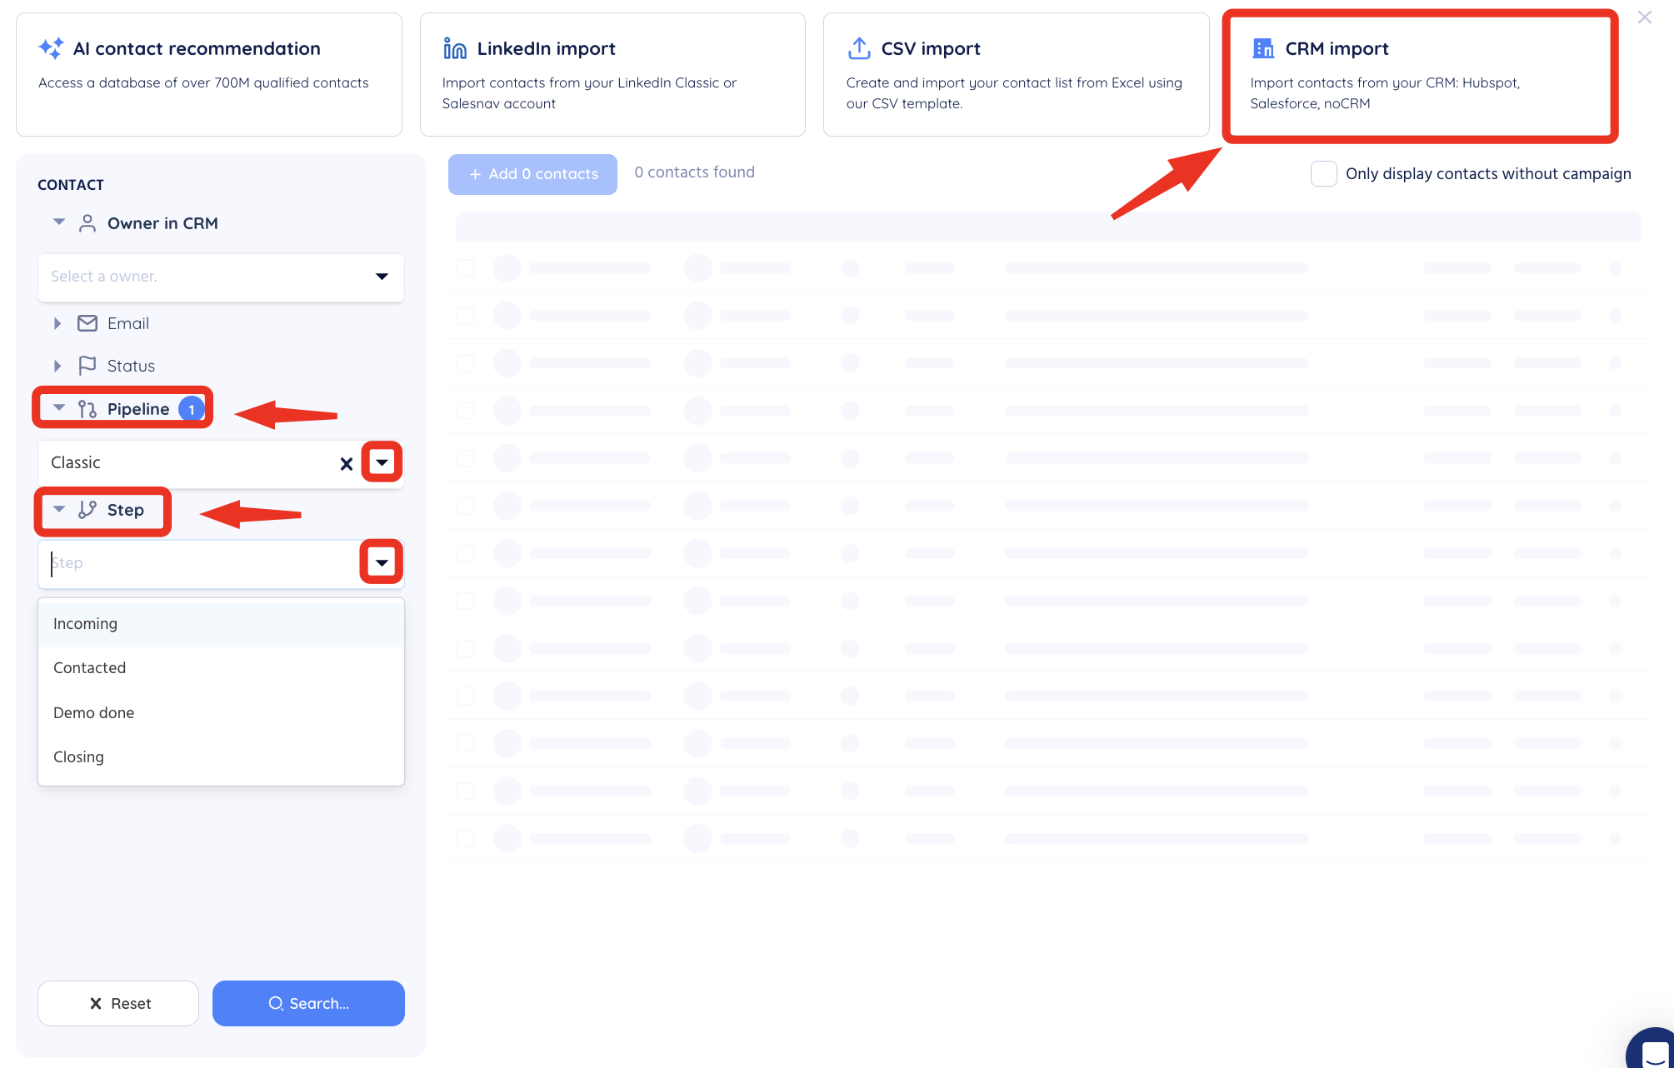Enable only contacts without campaign checkbox

point(1323,173)
